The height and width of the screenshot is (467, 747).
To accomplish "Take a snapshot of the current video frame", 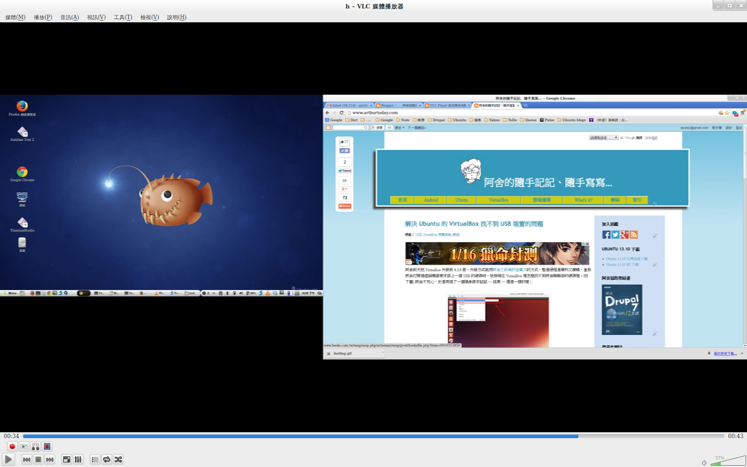I will [x=23, y=446].
